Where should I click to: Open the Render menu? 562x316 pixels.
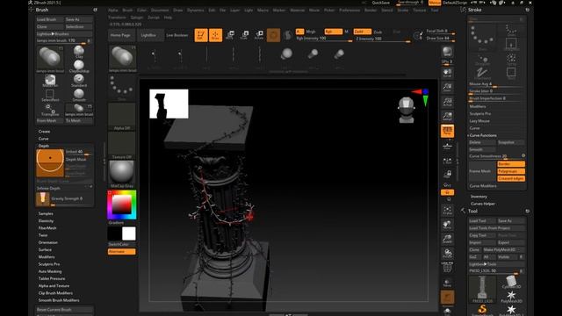pyautogui.click(x=371, y=11)
